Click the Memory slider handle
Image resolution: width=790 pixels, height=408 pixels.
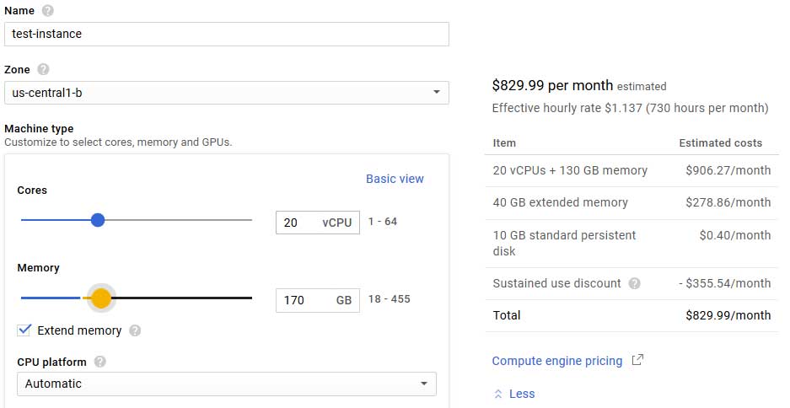tap(101, 298)
